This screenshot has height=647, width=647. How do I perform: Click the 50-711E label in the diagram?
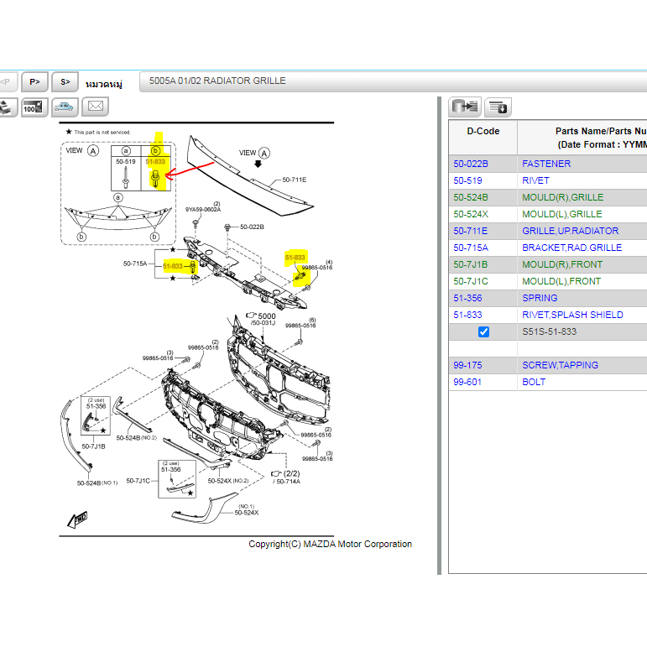(x=294, y=180)
